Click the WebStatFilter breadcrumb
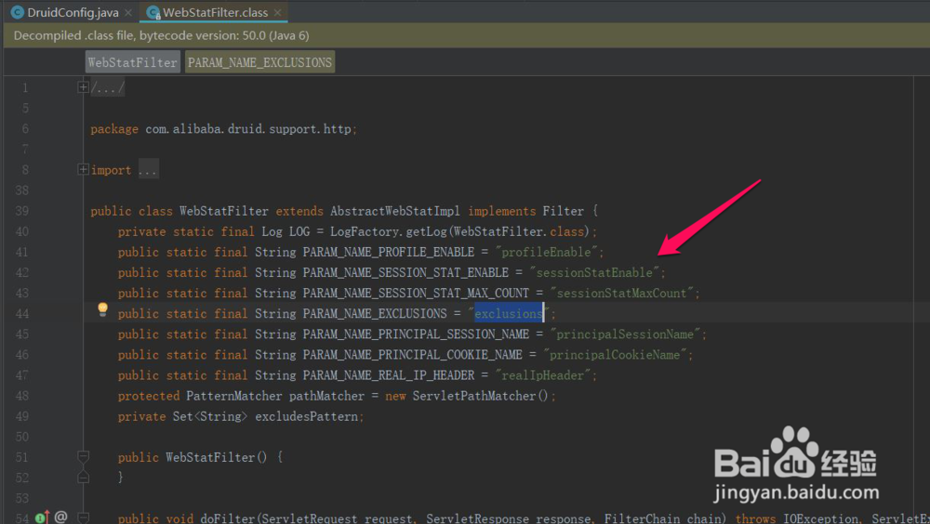 (x=132, y=62)
